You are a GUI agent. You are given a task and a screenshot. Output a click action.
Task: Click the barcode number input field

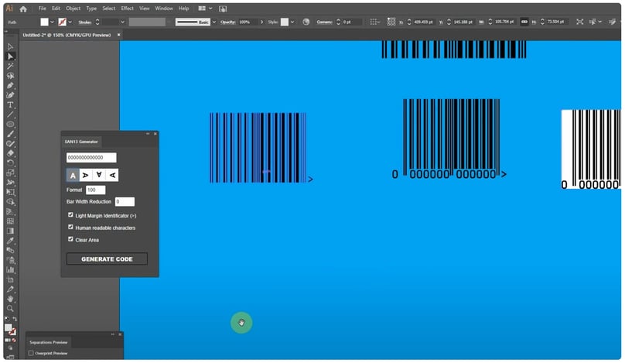91,158
